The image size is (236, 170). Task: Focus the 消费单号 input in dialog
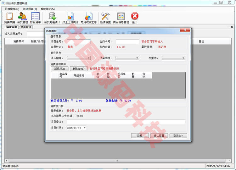pyautogui.click(x=79, y=41)
